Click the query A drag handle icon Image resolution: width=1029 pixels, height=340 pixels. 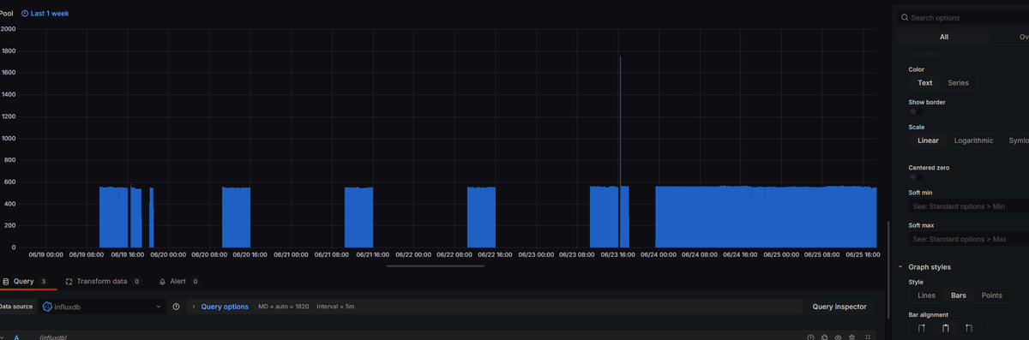tap(868, 337)
